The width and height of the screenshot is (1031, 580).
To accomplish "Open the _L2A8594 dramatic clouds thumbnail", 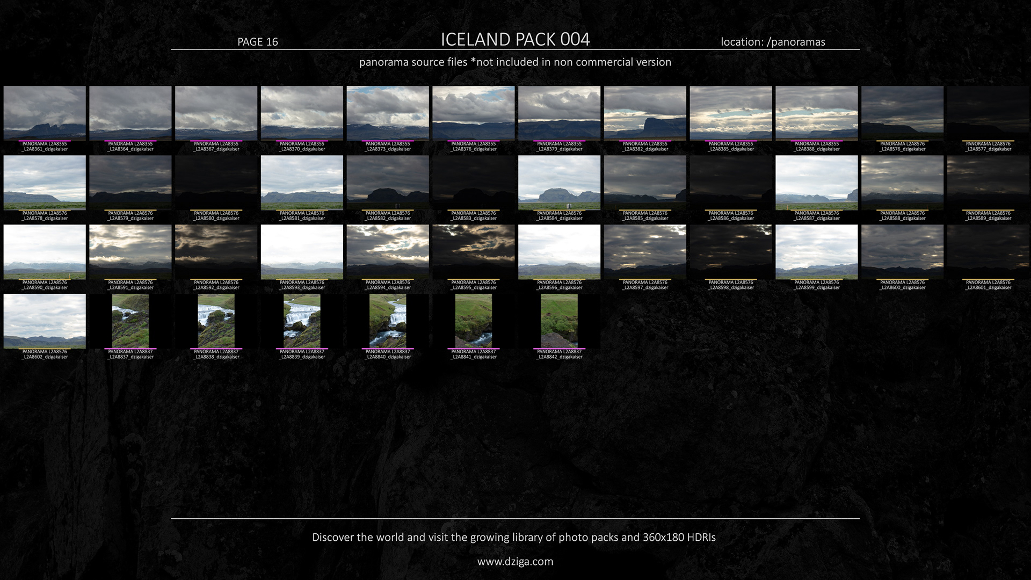I will [x=388, y=251].
